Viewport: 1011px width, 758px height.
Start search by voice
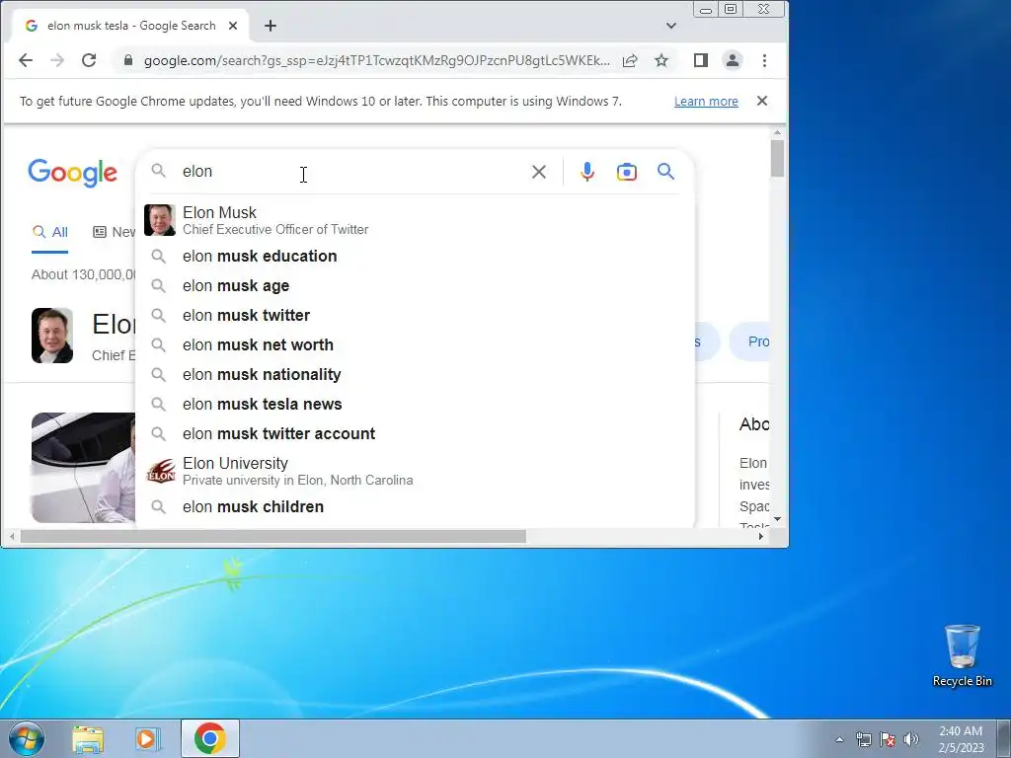click(x=586, y=172)
